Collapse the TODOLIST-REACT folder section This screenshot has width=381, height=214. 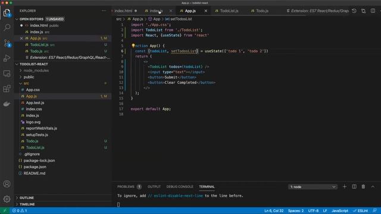click(x=17, y=64)
